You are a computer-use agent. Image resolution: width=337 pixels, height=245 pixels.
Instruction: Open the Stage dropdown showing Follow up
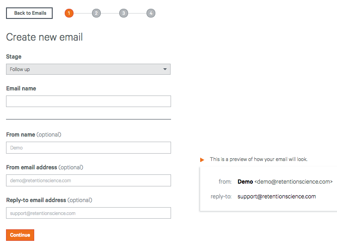pyautogui.click(x=88, y=69)
